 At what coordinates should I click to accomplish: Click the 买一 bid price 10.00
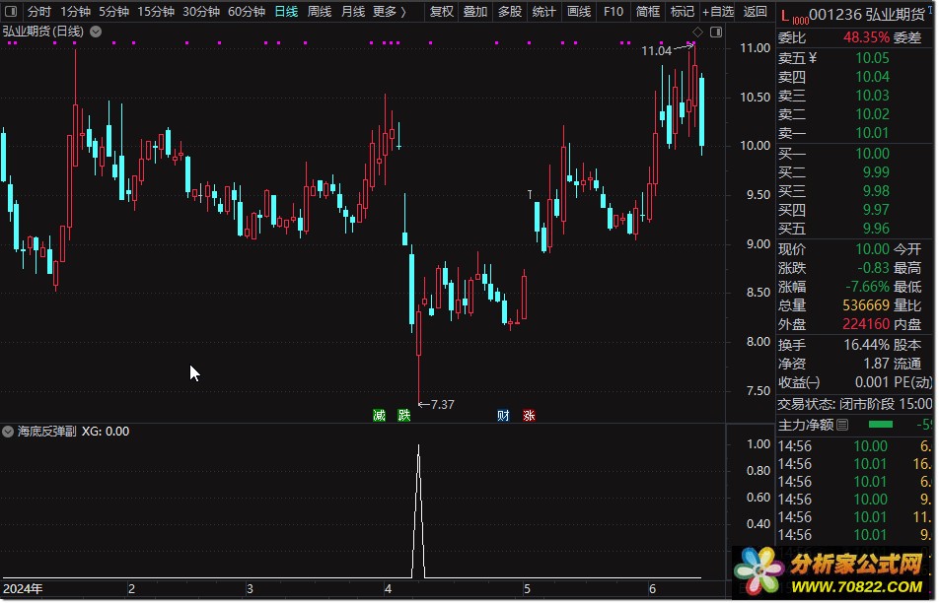point(872,153)
